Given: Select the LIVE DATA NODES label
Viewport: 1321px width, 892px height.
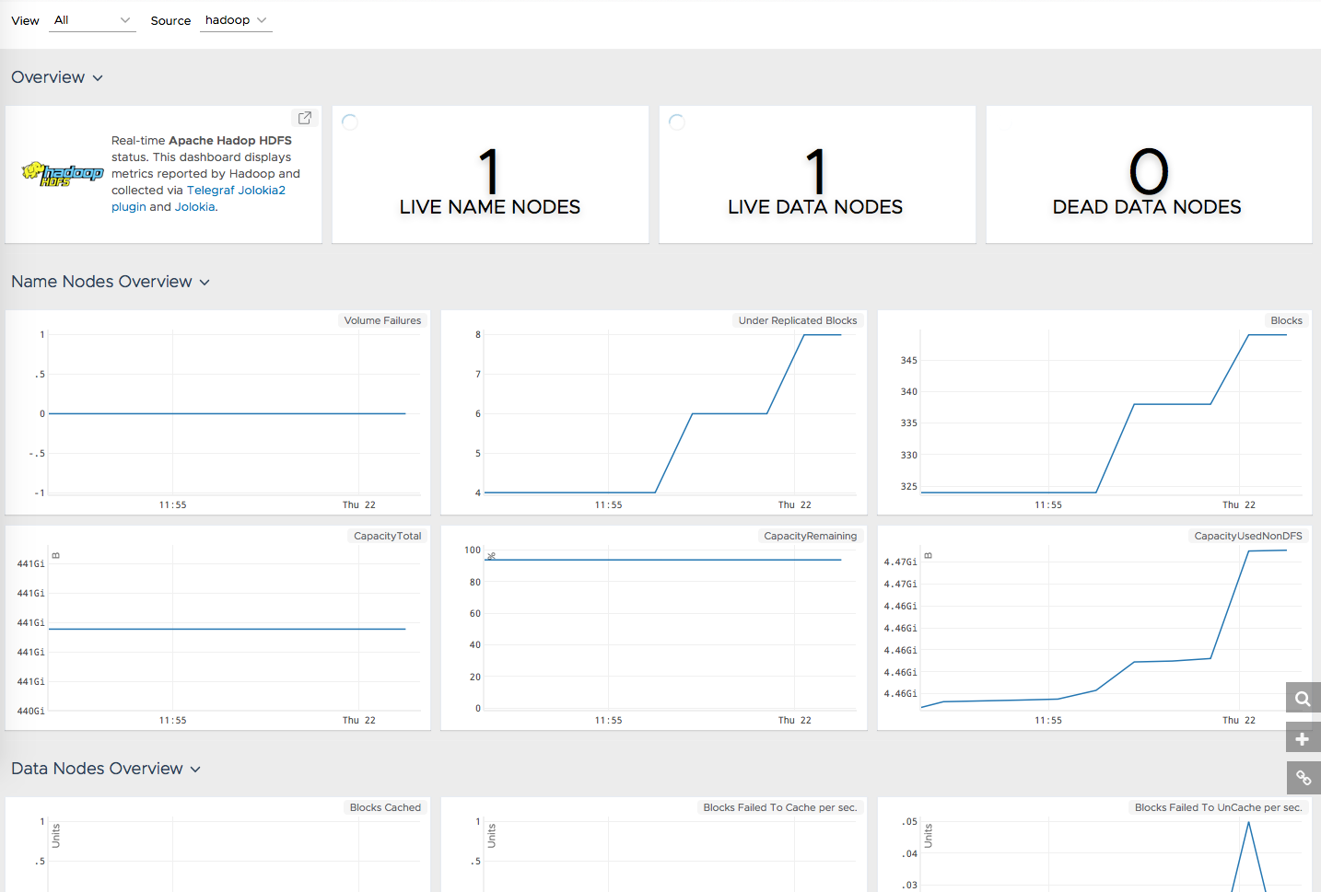Looking at the screenshot, I should (x=815, y=207).
